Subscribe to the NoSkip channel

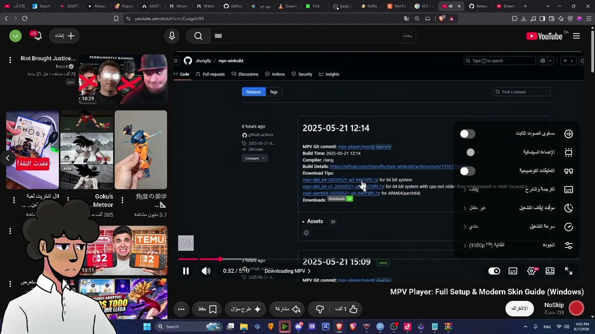[x=519, y=308]
